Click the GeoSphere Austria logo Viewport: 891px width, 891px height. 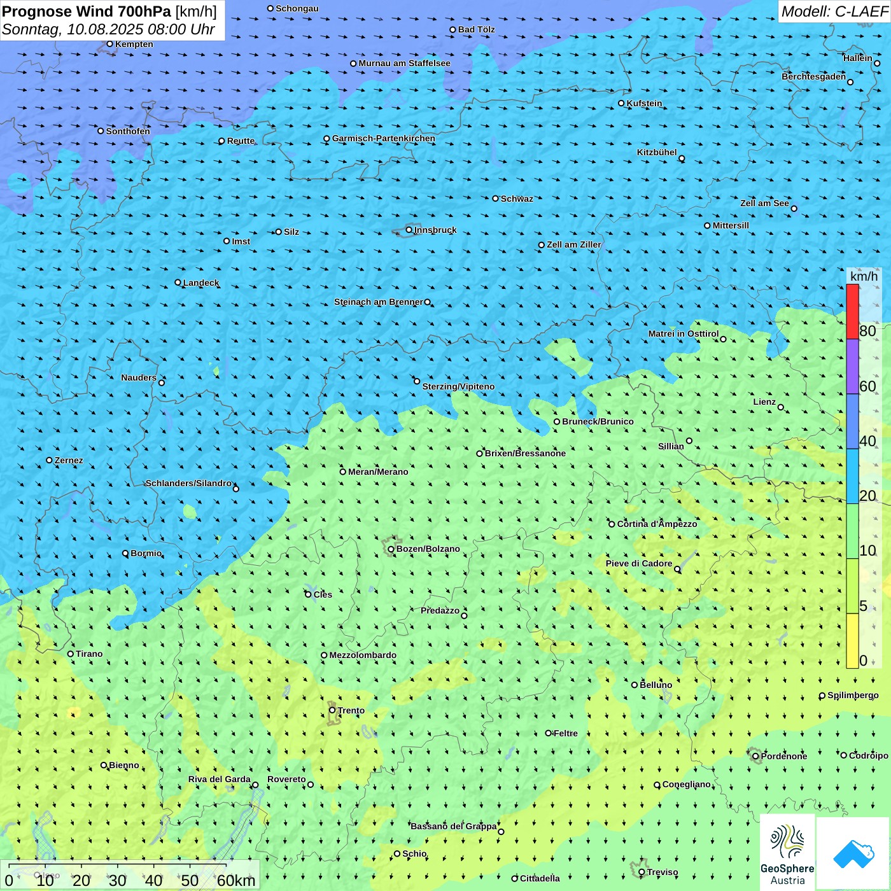pos(787,852)
